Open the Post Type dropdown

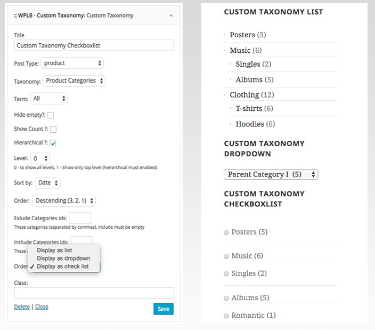(72, 63)
